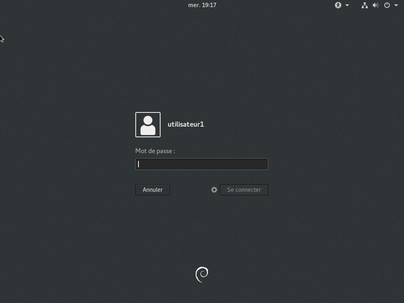
Task: Click the day label "mer."
Action: coord(194,5)
